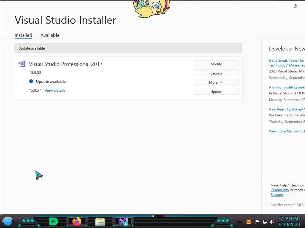Open 'A unit of profiling' news link
The image size is (305, 228).
[287, 87]
